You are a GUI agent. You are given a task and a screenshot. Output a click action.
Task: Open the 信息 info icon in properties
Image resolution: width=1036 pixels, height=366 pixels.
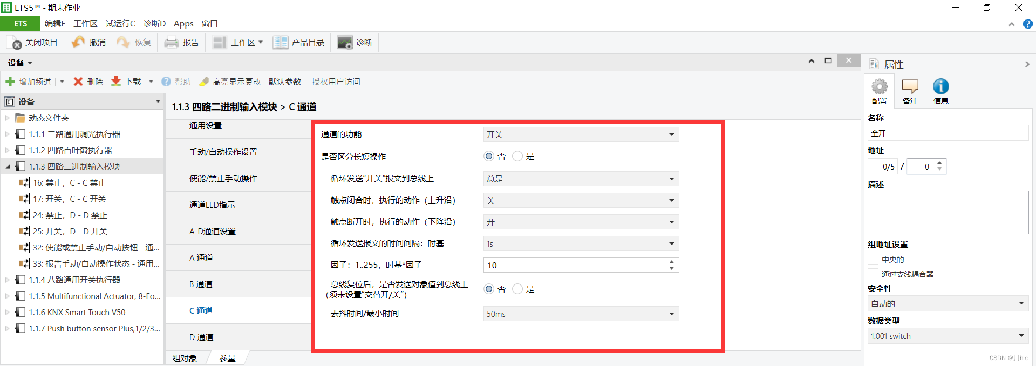940,87
